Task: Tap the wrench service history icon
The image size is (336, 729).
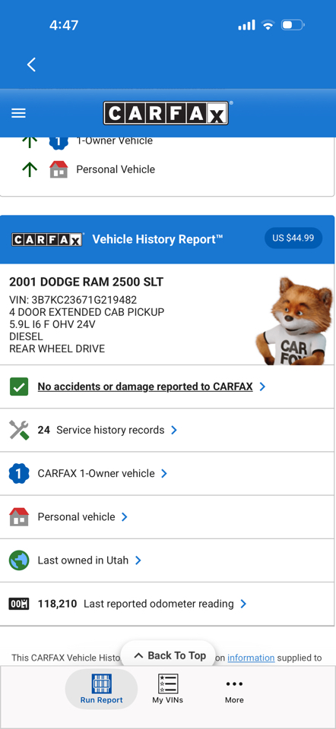Action: pyautogui.click(x=19, y=430)
